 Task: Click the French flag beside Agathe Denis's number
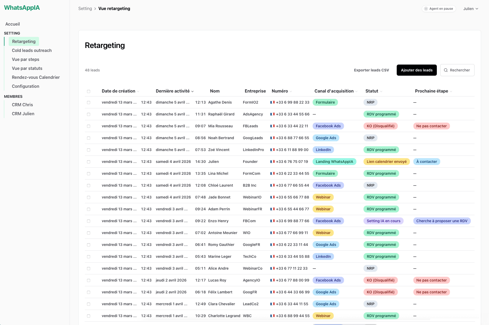point(273,102)
